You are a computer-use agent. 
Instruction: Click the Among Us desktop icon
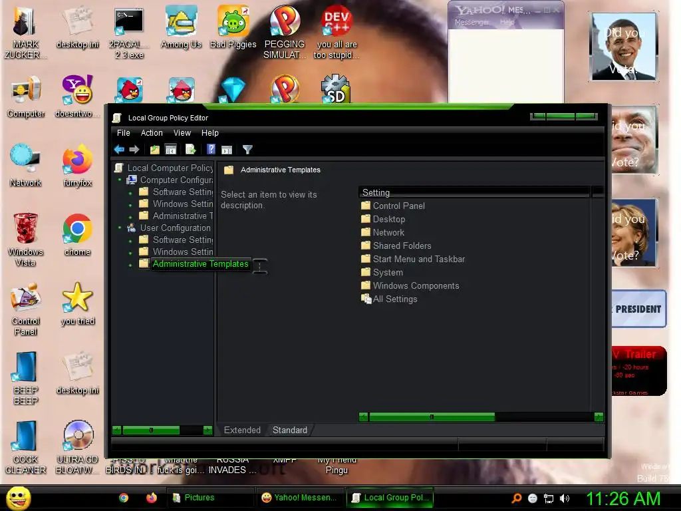181,27
